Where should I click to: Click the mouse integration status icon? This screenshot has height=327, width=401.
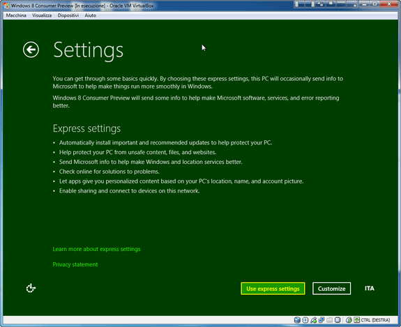point(349,320)
